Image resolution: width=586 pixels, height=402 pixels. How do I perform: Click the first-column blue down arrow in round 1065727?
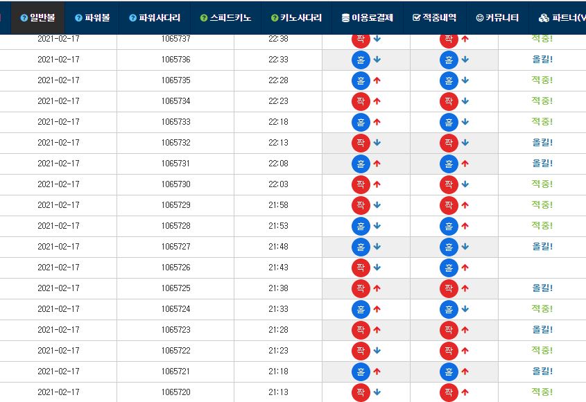377,247
